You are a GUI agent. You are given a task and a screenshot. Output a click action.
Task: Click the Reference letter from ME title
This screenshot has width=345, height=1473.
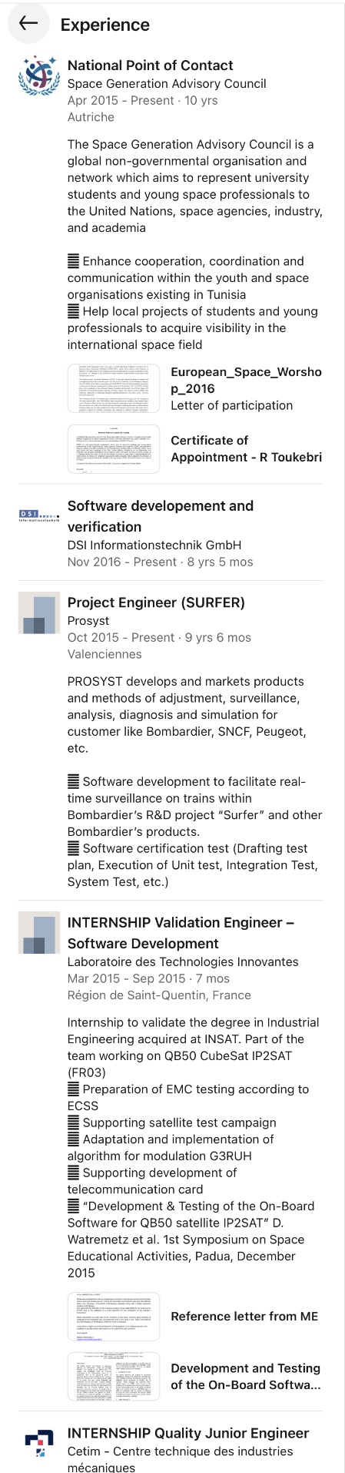pyautogui.click(x=244, y=1316)
